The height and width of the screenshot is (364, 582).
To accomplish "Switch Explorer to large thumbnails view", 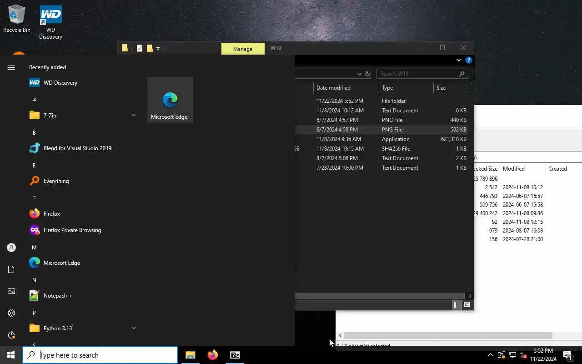I will [467, 305].
